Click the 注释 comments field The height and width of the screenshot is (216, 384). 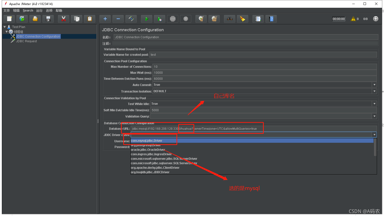tap(245, 43)
